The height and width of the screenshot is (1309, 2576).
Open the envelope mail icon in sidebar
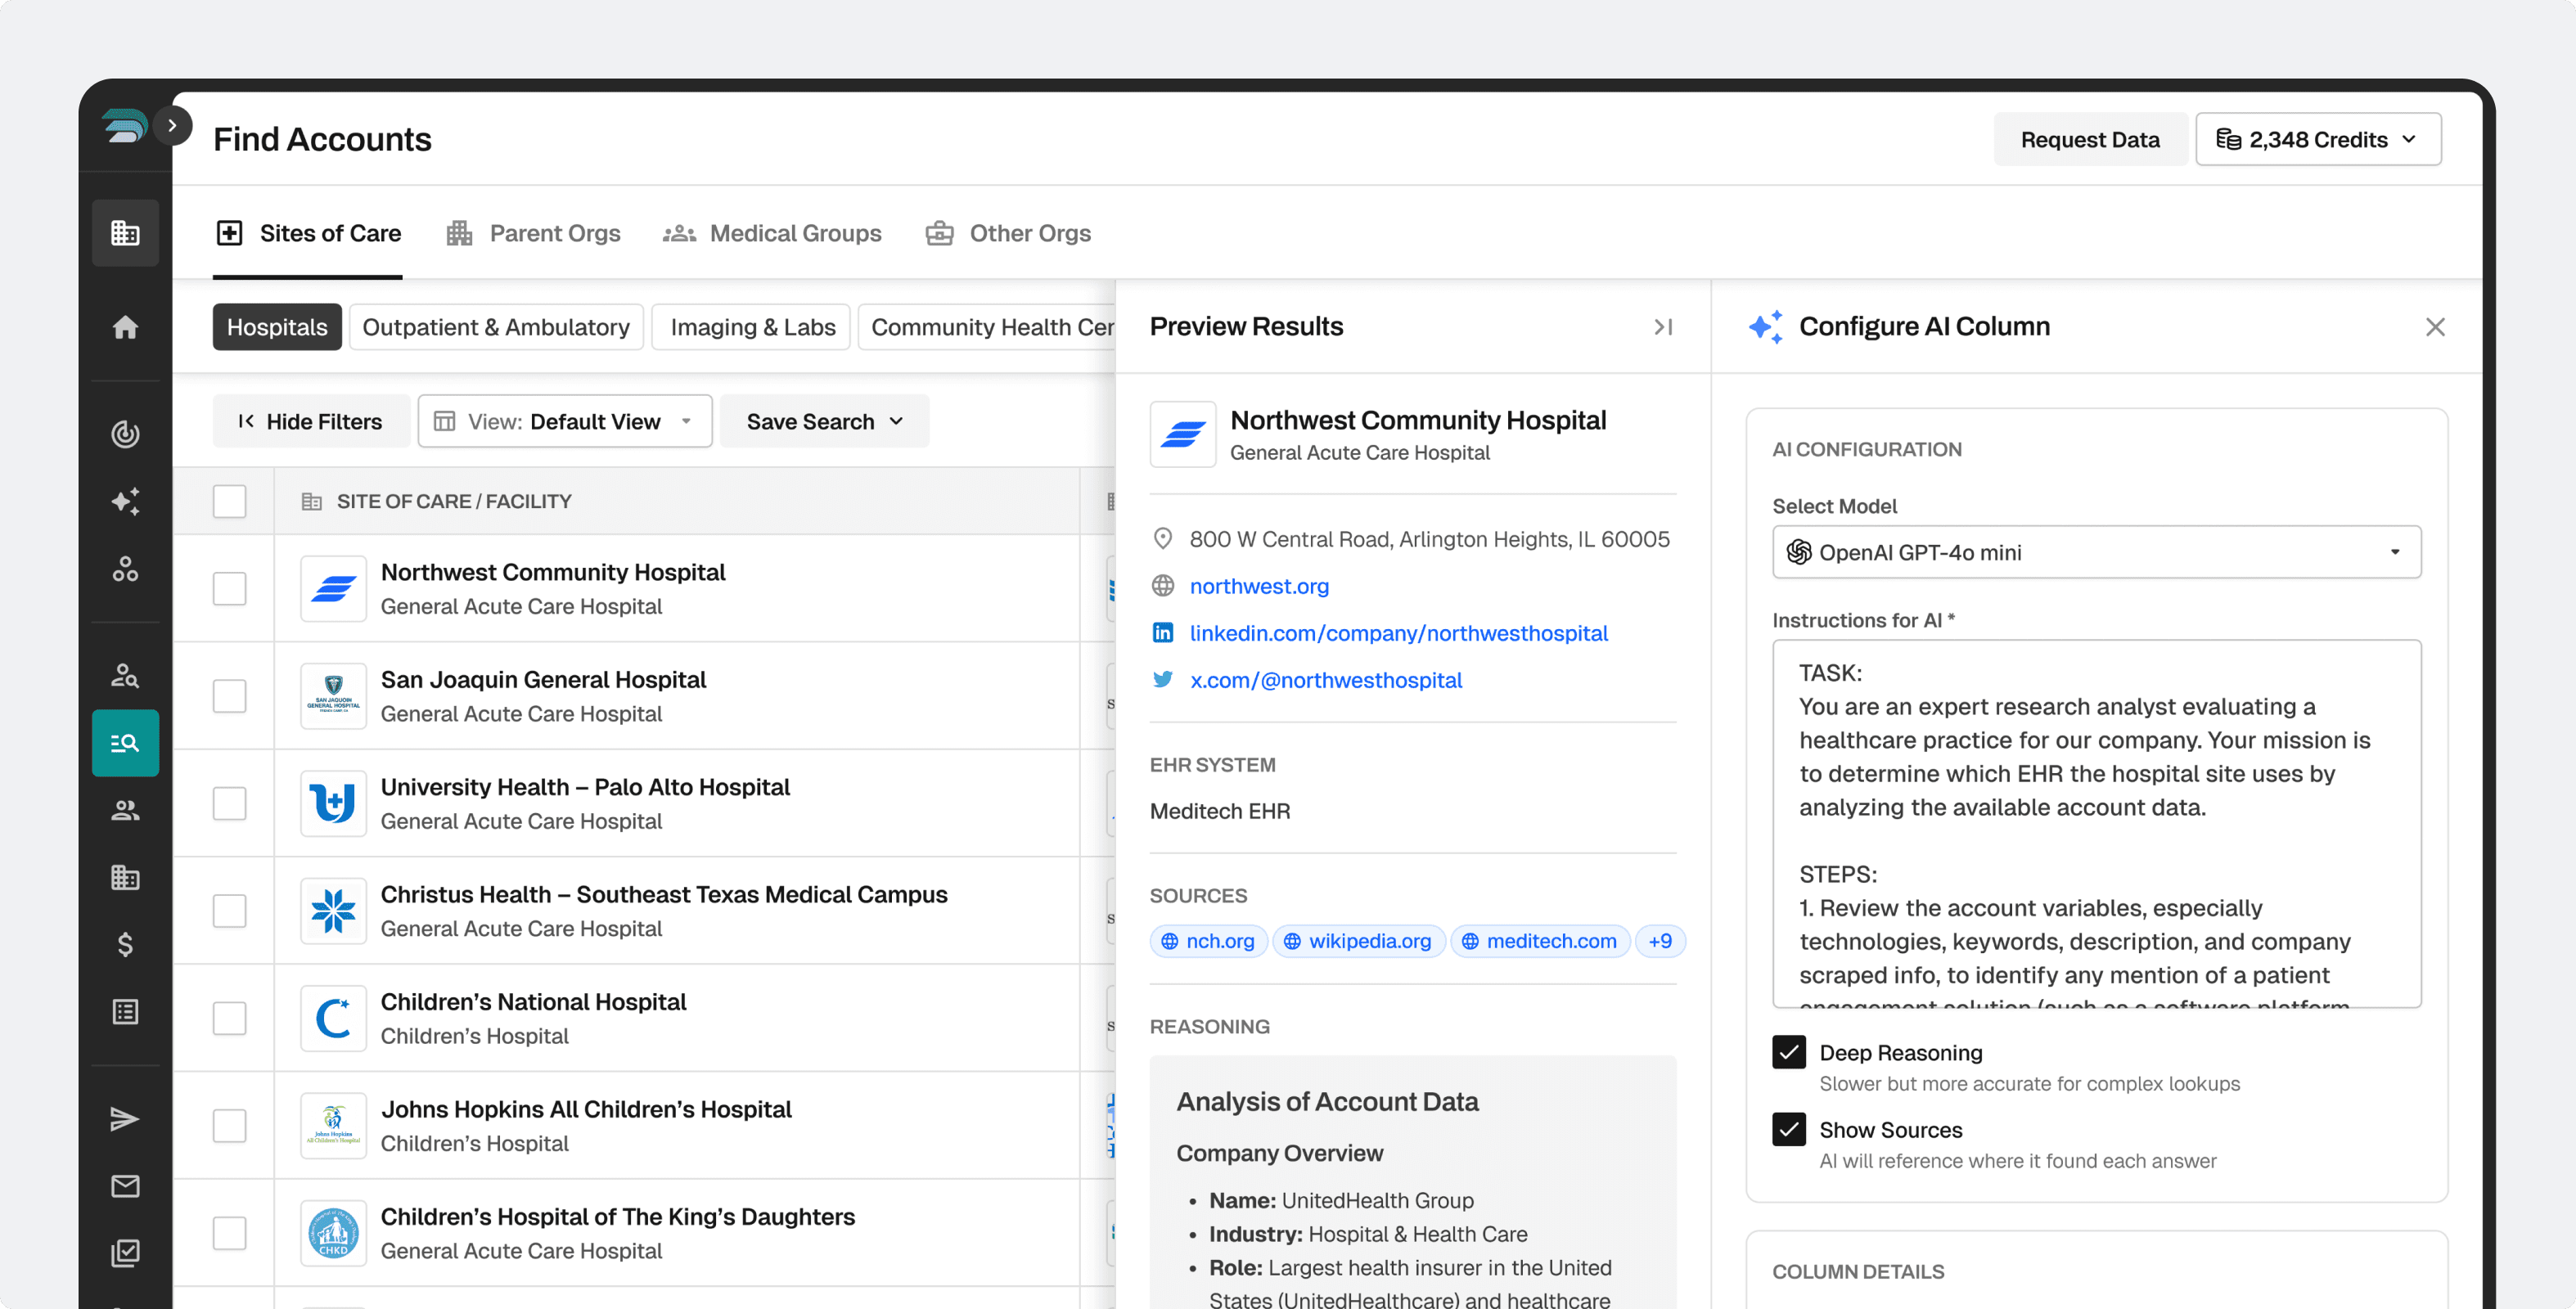point(125,1186)
